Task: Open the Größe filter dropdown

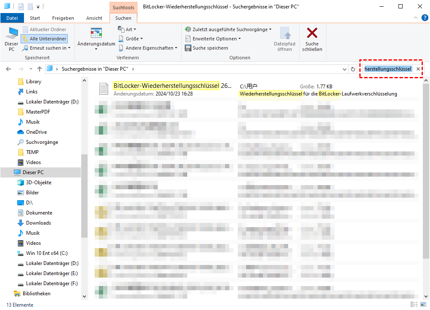Action: coord(131,39)
